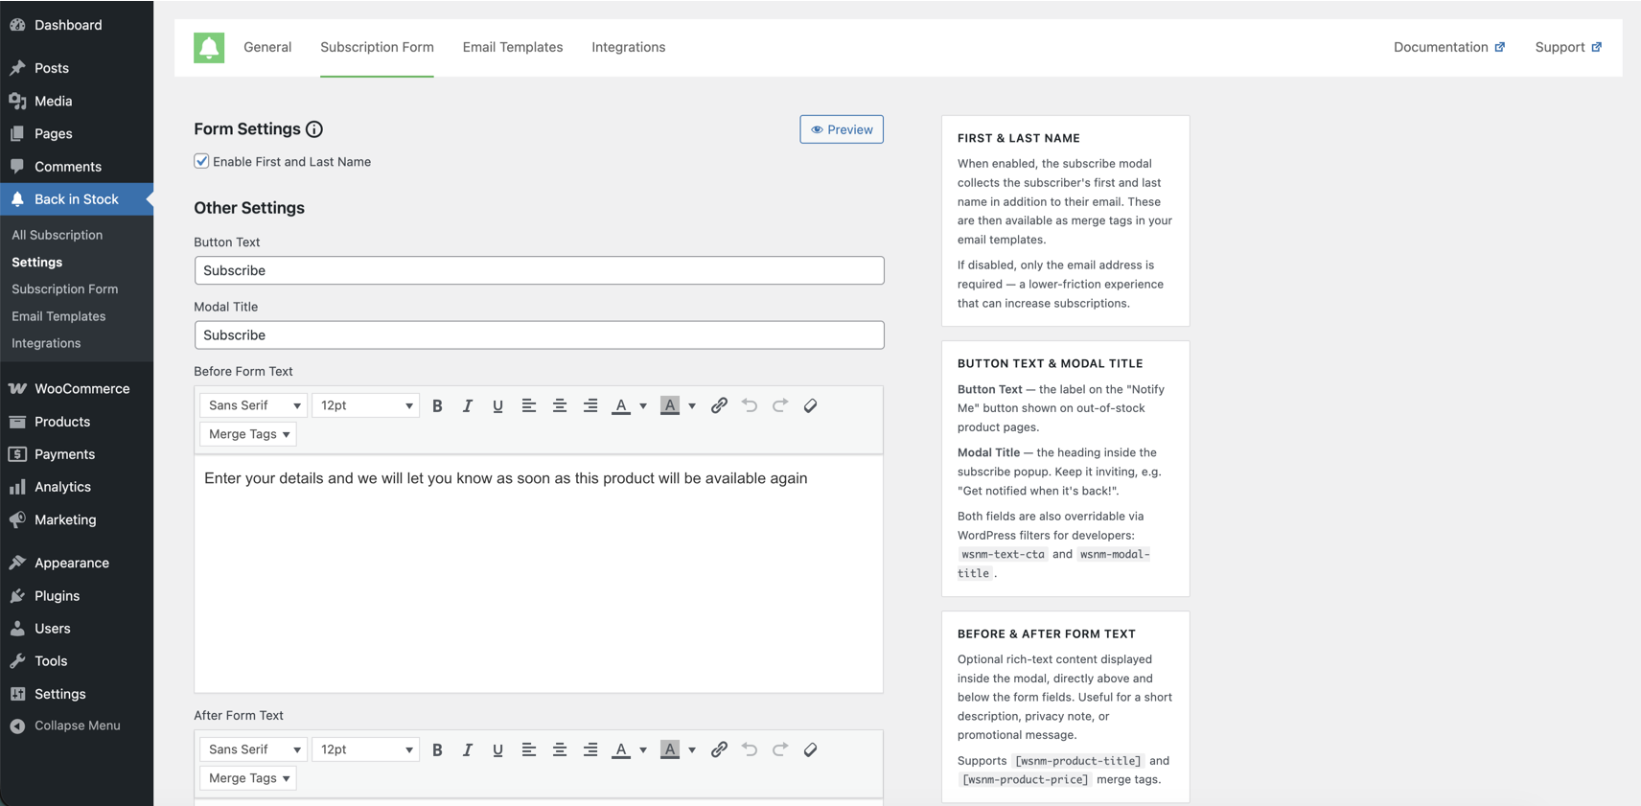The image size is (1641, 806).
Task: Open Merge Tags dropdown in Before Form Text
Action: pos(248,434)
